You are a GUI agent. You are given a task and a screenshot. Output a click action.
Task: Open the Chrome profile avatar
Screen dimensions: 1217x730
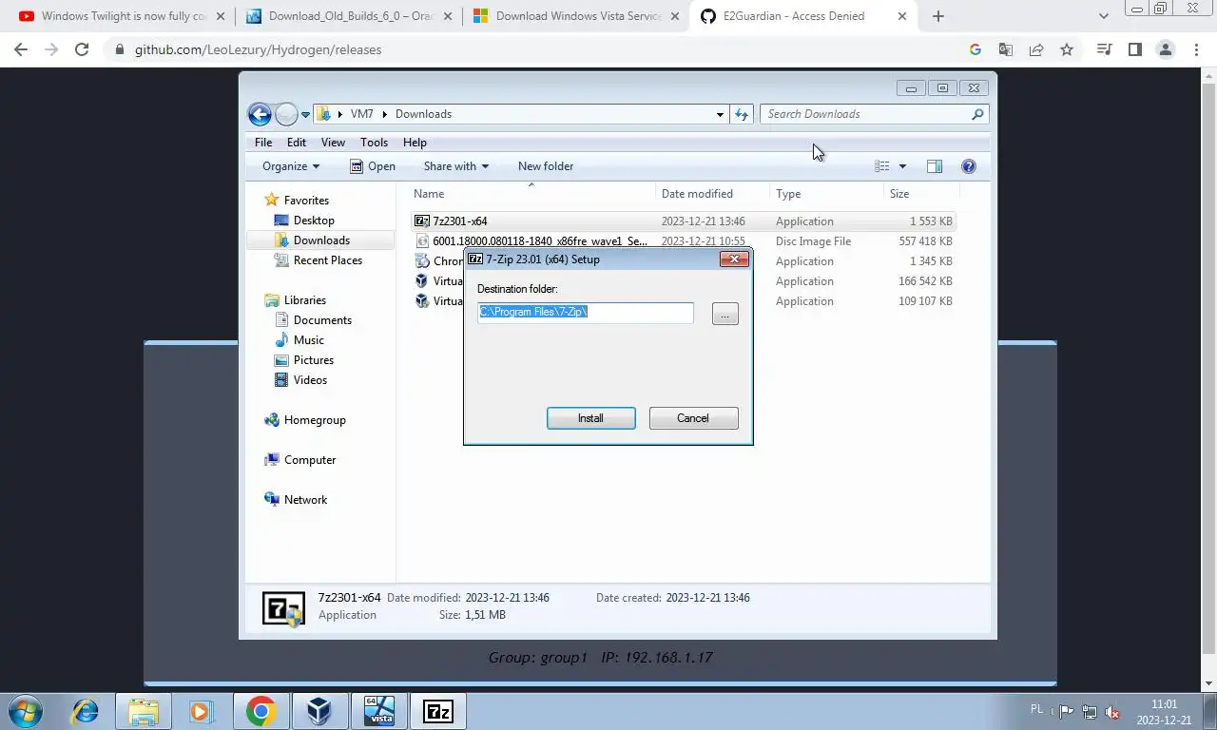pyautogui.click(x=1166, y=49)
